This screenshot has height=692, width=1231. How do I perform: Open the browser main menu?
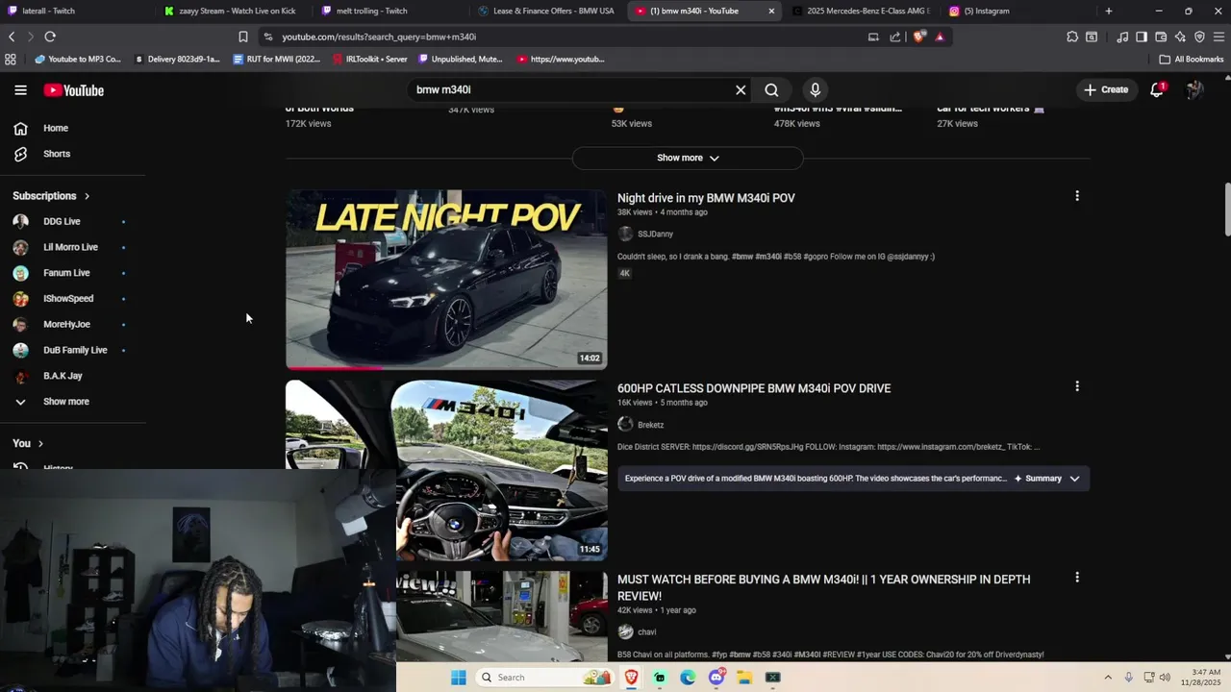pos(1219,37)
